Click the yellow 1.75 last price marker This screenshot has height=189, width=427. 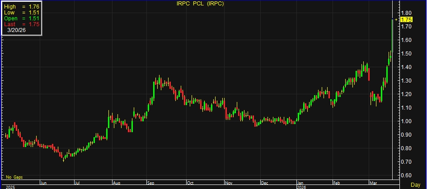406,20
